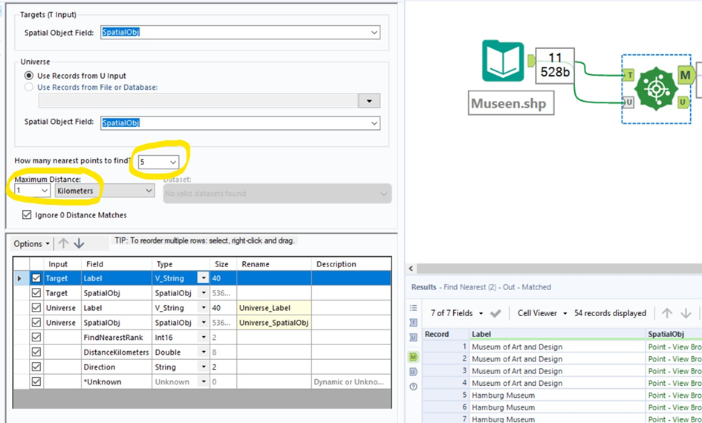The image size is (702, 423).
Task: Select Use Records from U Input option
Action: 30,76
